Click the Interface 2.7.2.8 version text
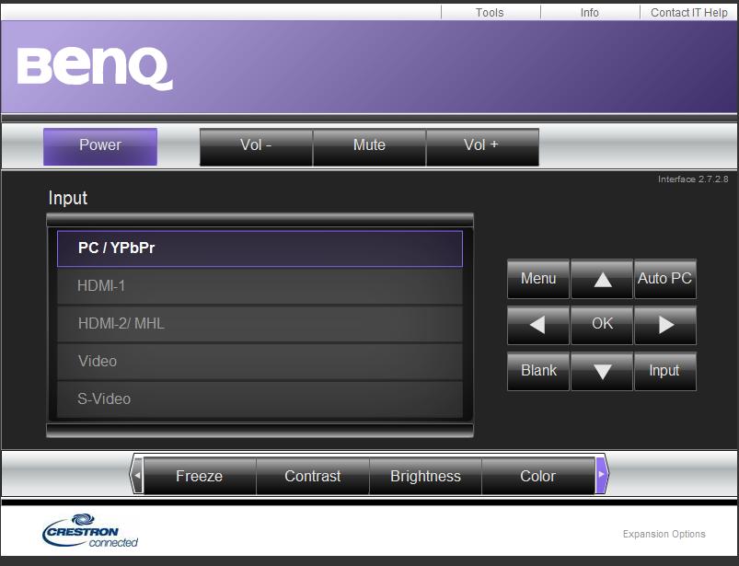 coord(693,179)
